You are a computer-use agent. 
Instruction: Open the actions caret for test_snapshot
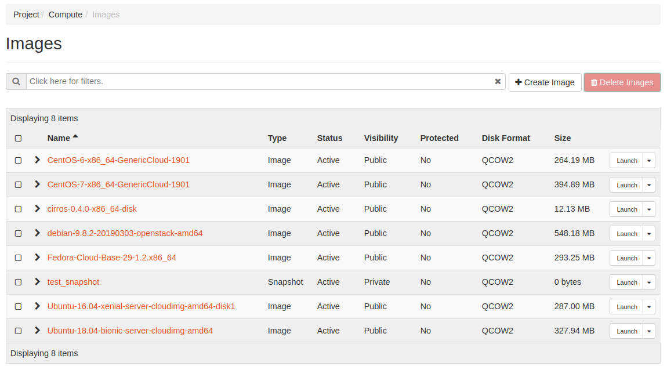tap(649, 282)
